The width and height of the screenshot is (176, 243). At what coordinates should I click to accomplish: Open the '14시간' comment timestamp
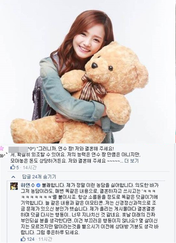(29, 167)
